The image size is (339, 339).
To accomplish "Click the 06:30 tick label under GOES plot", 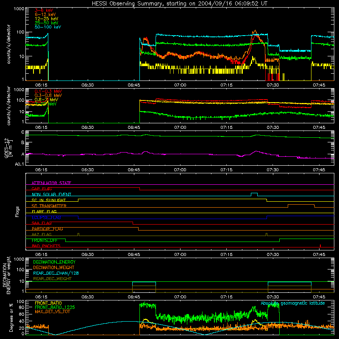I will (88, 170).
